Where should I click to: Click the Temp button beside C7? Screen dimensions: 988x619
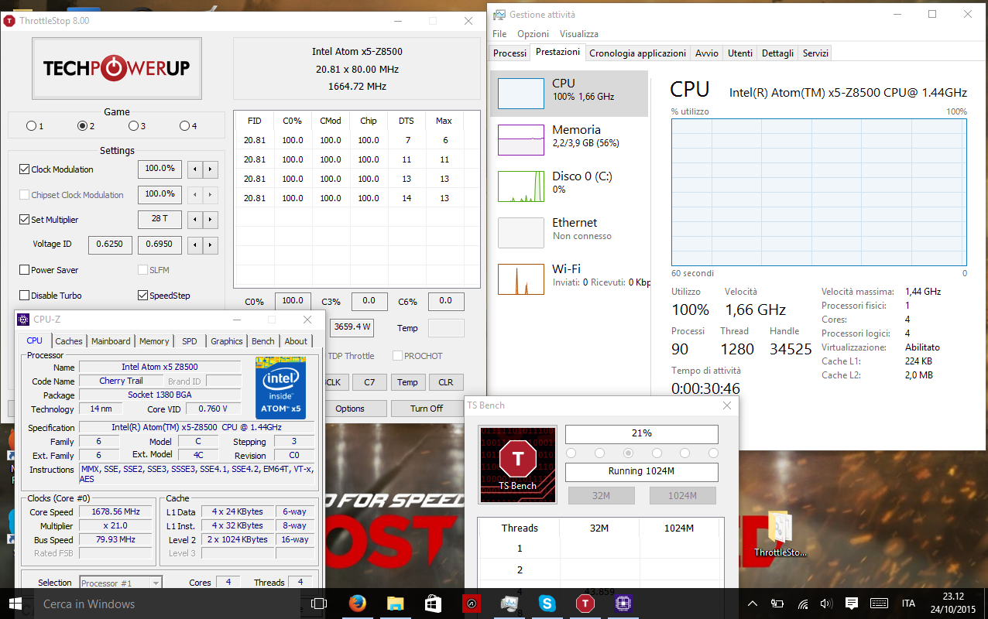click(407, 382)
